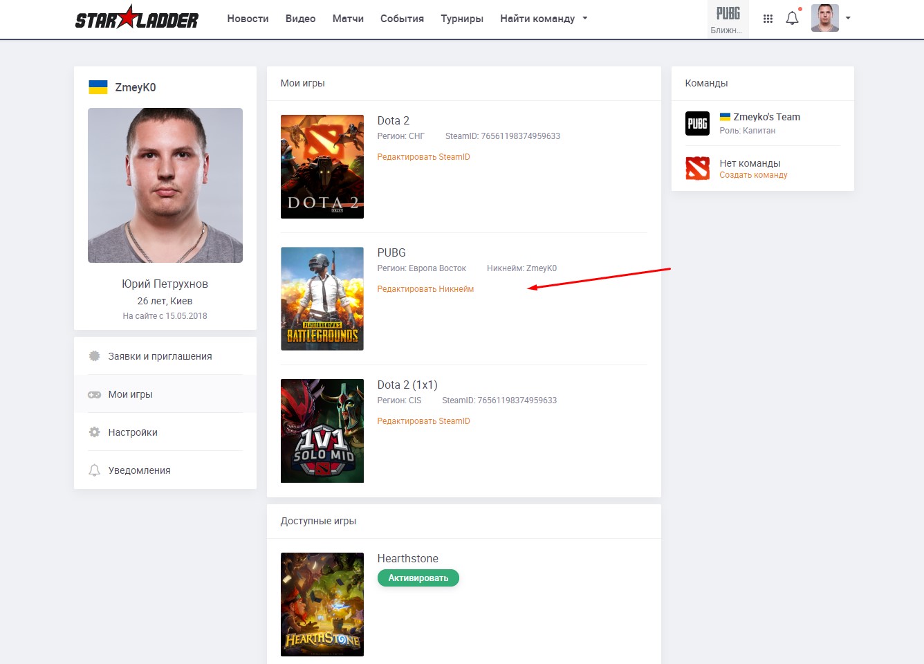Click the Dota 2 logo in Команды
Screen dimensions: 924x664
click(x=697, y=168)
